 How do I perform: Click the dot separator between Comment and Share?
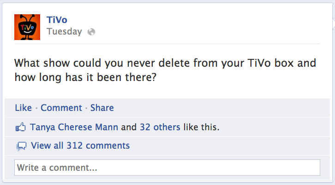[x=86, y=108]
